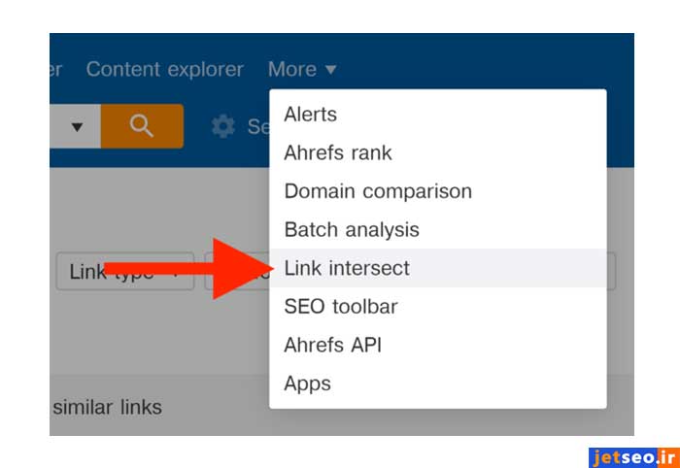Viewport: 680px width, 468px height.
Task: Open Batch analysis from the menu
Action: [437, 229]
